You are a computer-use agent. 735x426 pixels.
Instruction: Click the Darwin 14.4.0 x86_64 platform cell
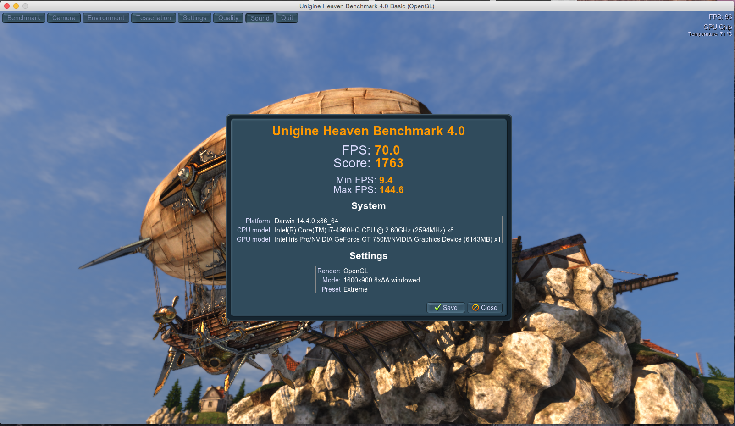pyautogui.click(x=387, y=221)
